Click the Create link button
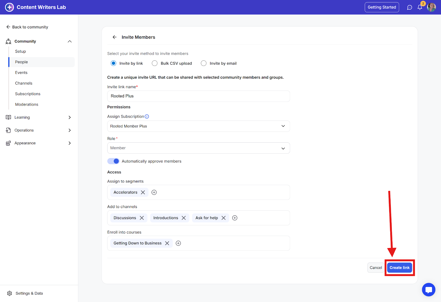The height and width of the screenshot is (302, 441). tap(399, 268)
